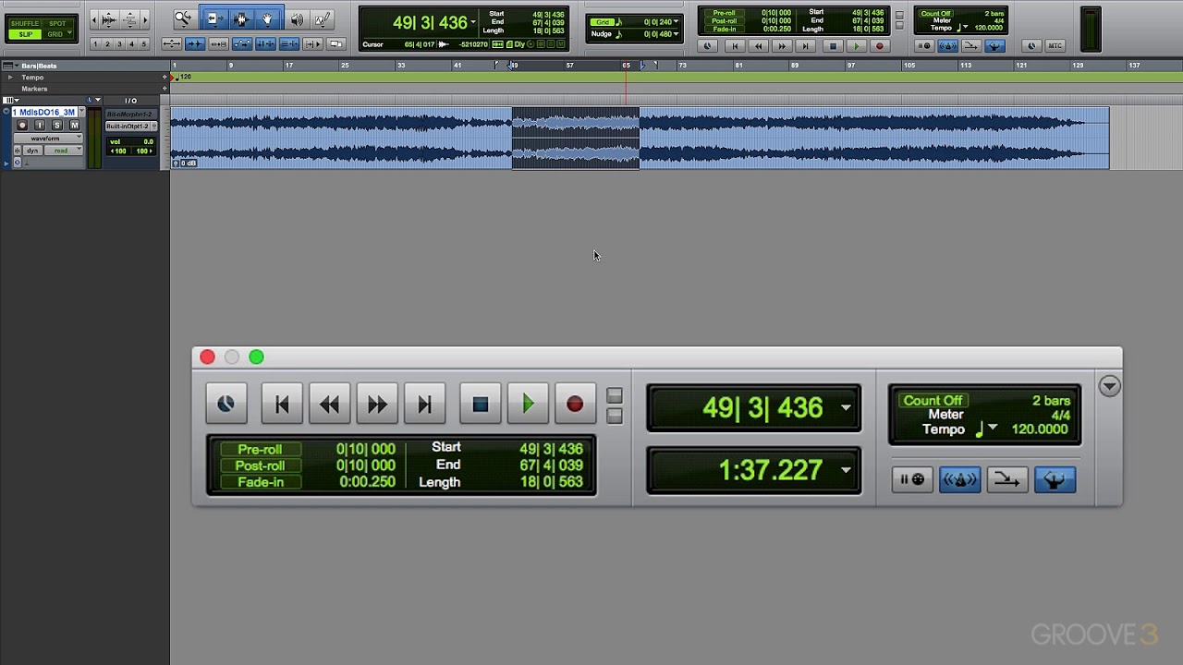The image size is (1183, 665).
Task: Click Play button in top toolbar transport
Action: pyautogui.click(x=856, y=46)
